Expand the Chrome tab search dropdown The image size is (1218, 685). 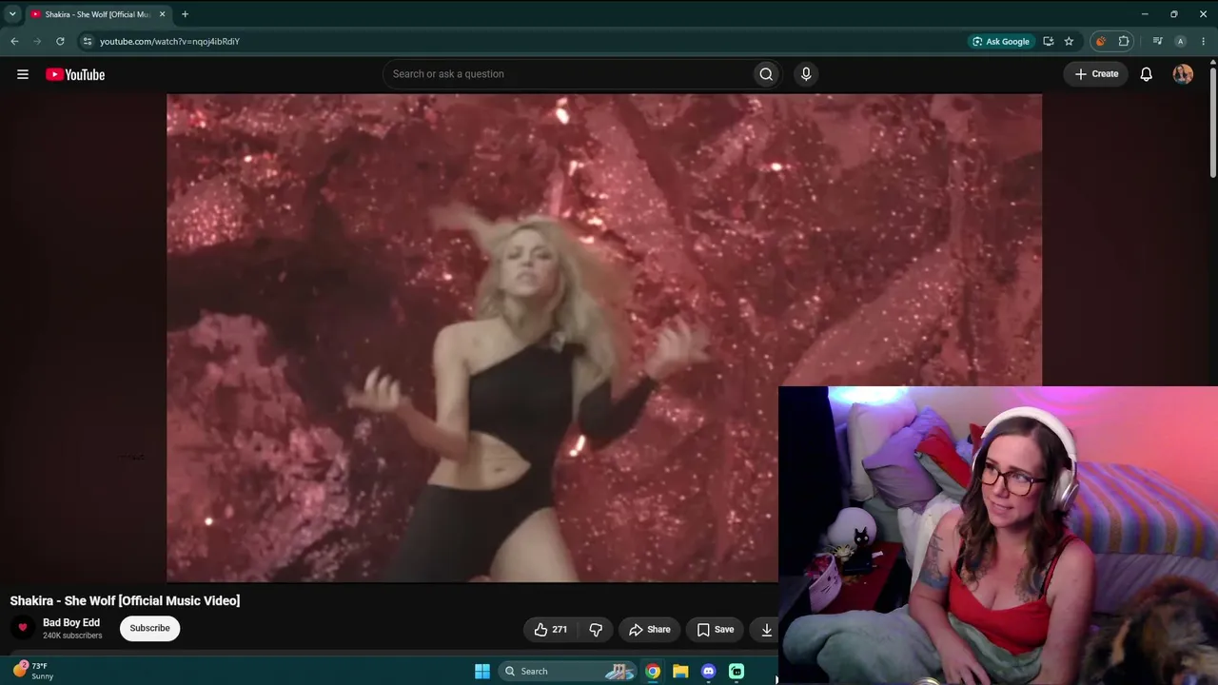tap(12, 14)
